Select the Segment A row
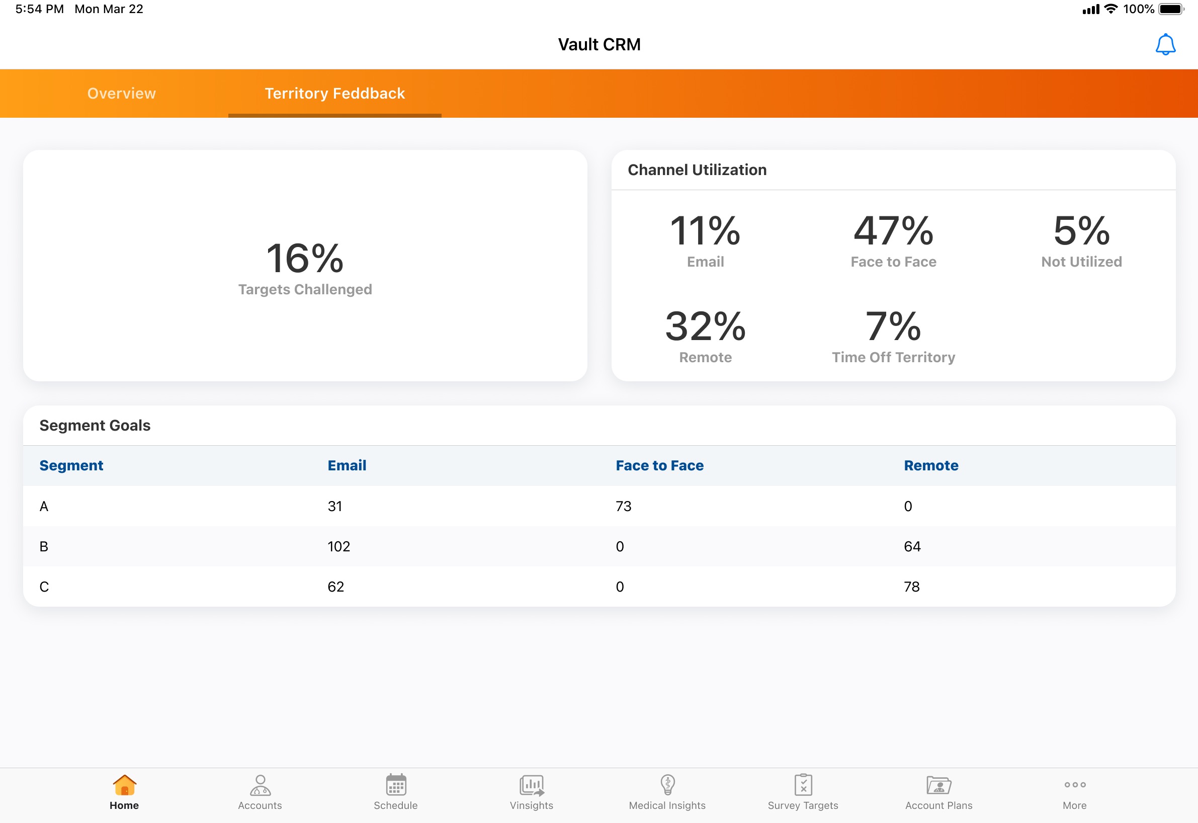Screen dimensions: 1198x823 598,506
